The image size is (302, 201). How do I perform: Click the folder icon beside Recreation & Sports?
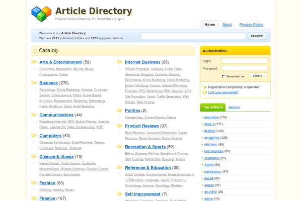119,147
